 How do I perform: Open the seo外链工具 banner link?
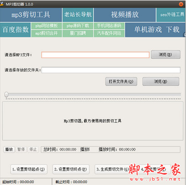pyautogui.click(x=171, y=15)
